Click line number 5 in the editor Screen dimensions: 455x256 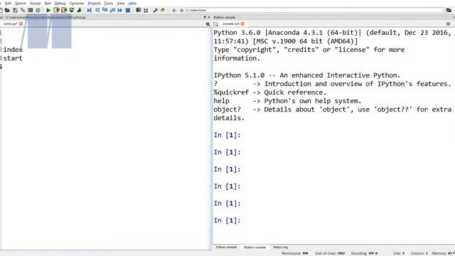(x=1, y=67)
